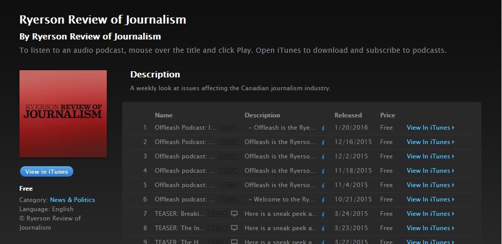
Task: Click the CLEAN badge on TEASER episode 8
Action: (218, 229)
